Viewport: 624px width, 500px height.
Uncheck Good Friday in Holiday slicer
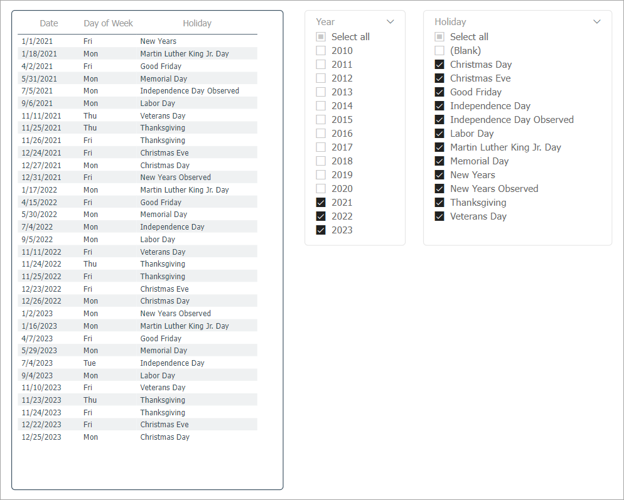pyautogui.click(x=439, y=92)
